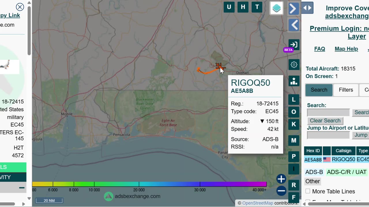Click the Search text input field
Screen dimensions: 369x207
(x=328, y=112)
